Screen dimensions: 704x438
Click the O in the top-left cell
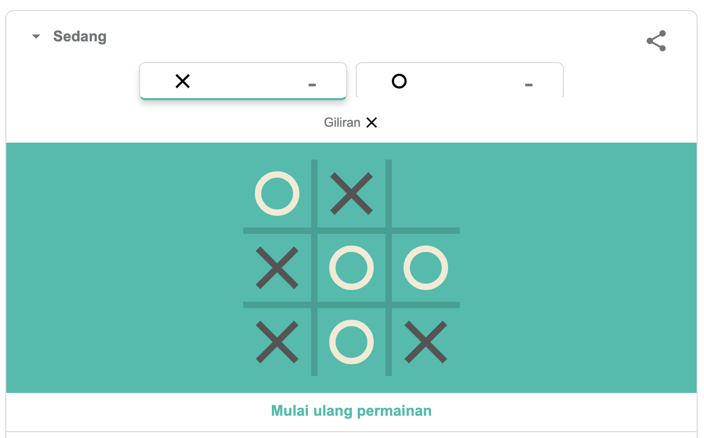point(277,194)
